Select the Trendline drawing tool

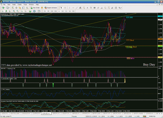[77, 8]
